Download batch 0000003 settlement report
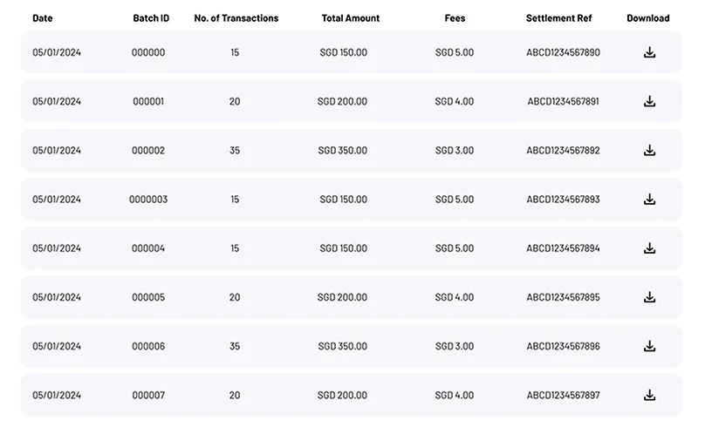The height and width of the screenshot is (434, 705). [x=649, y=200]
